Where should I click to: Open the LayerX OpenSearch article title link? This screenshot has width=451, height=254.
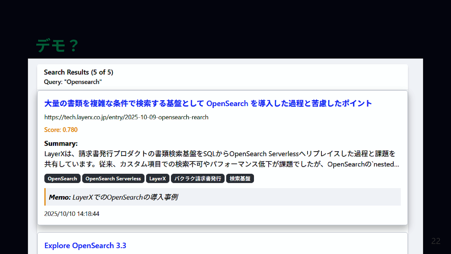point(208,104)
